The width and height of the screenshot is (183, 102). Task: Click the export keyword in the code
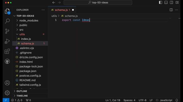click(67, 20)
